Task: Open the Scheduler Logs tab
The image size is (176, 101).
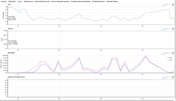Action: [28, 2]
